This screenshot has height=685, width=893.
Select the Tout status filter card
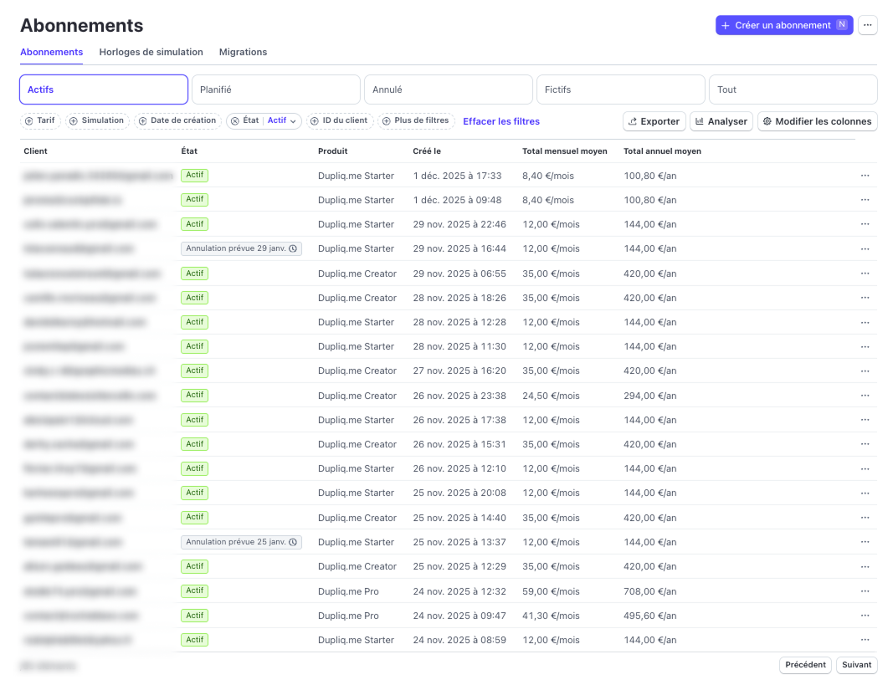(793, 89)
